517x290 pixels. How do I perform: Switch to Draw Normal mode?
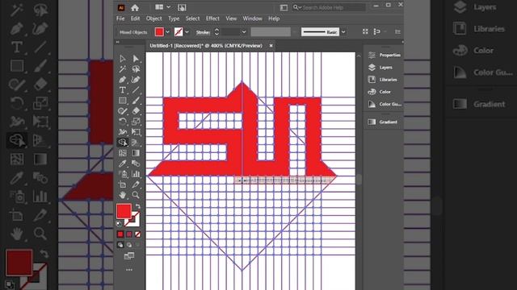[x=120, y=245]
